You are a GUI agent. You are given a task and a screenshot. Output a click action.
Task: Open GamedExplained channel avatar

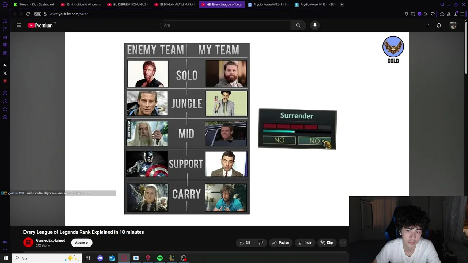pos(28,243)
